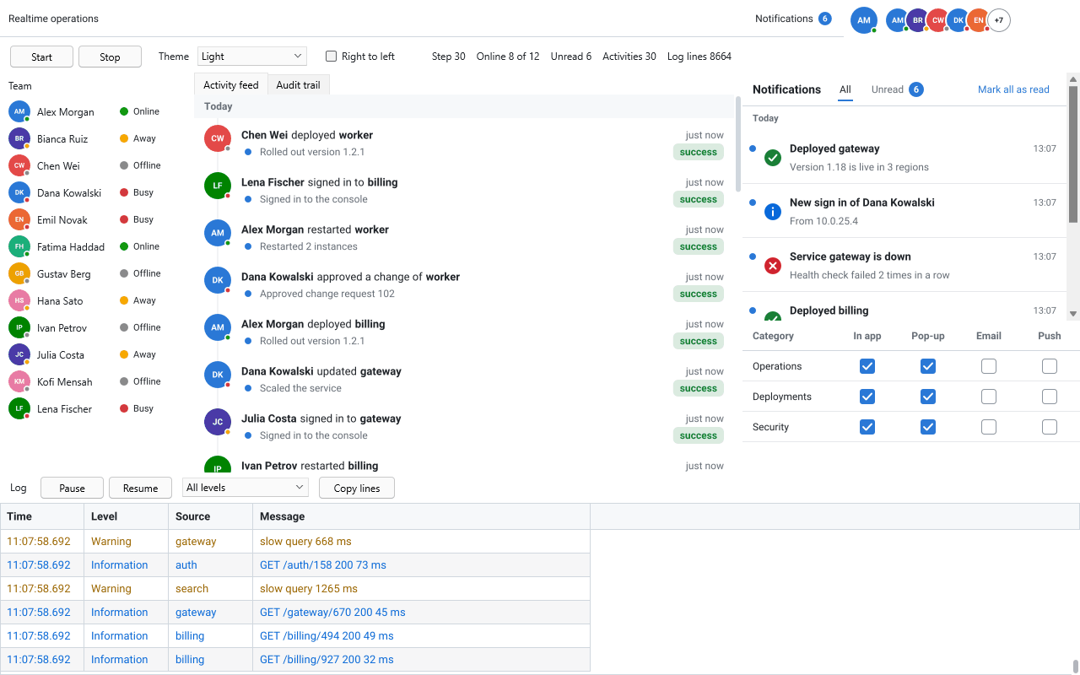
Task: Click the Start button
Action: point(41,57)
